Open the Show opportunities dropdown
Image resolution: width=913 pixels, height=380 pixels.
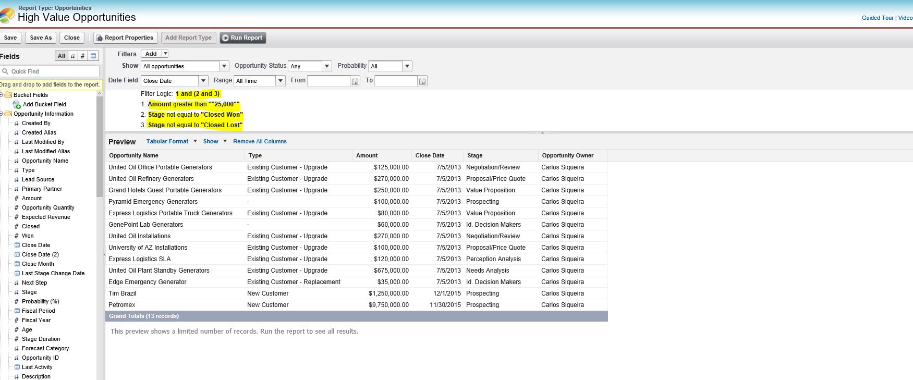point(224,66)
